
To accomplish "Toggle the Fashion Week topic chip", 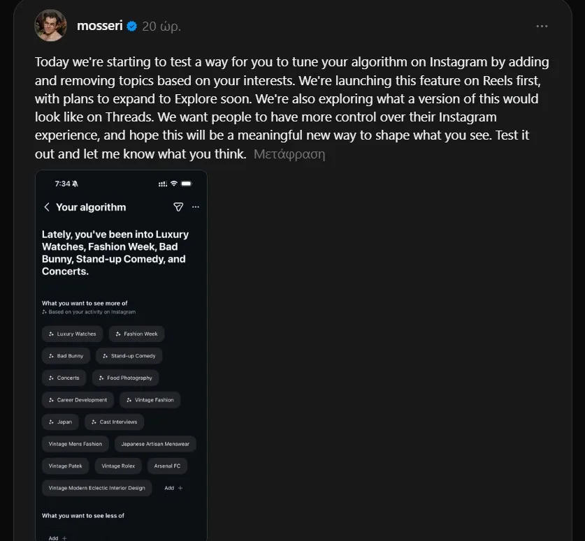I will pyautogui.click(x=137, y=334).
